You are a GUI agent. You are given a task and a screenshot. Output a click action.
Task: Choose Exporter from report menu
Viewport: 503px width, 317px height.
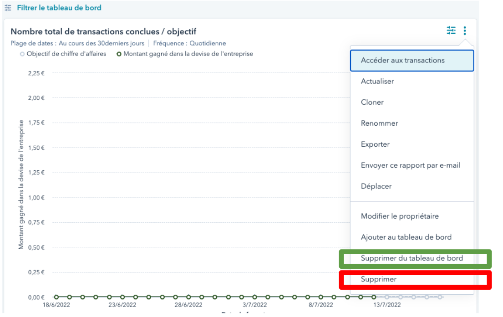coord(375,144)
